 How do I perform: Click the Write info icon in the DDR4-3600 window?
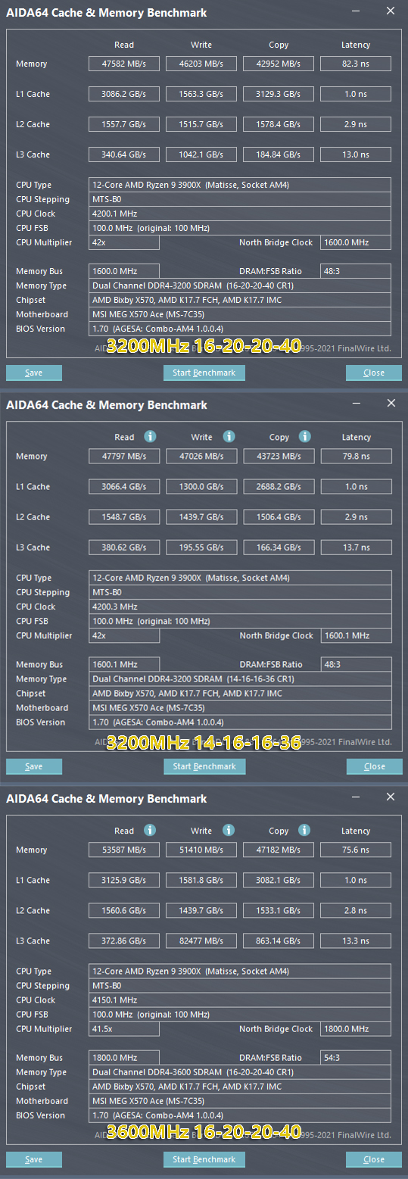pyautogui.click(x=229, y=830)
